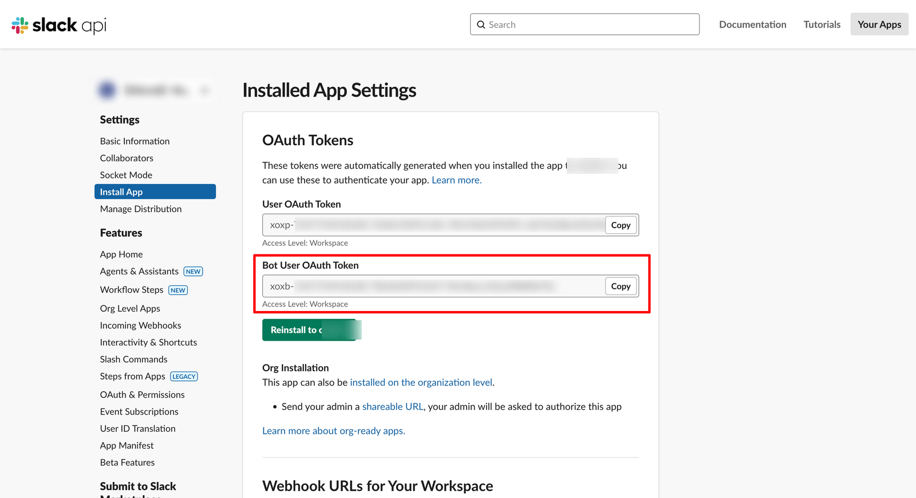Click the Webhook URLs for Your Workspace heading
Screen dimensions: 916x498
(x=377, y=486)
